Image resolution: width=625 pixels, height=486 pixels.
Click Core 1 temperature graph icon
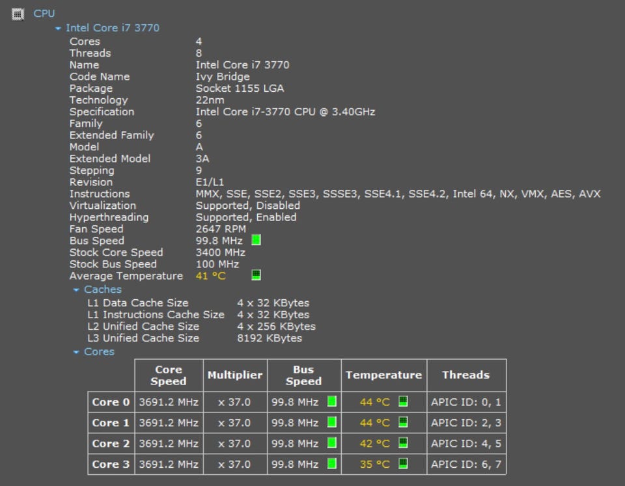point(403,422)
